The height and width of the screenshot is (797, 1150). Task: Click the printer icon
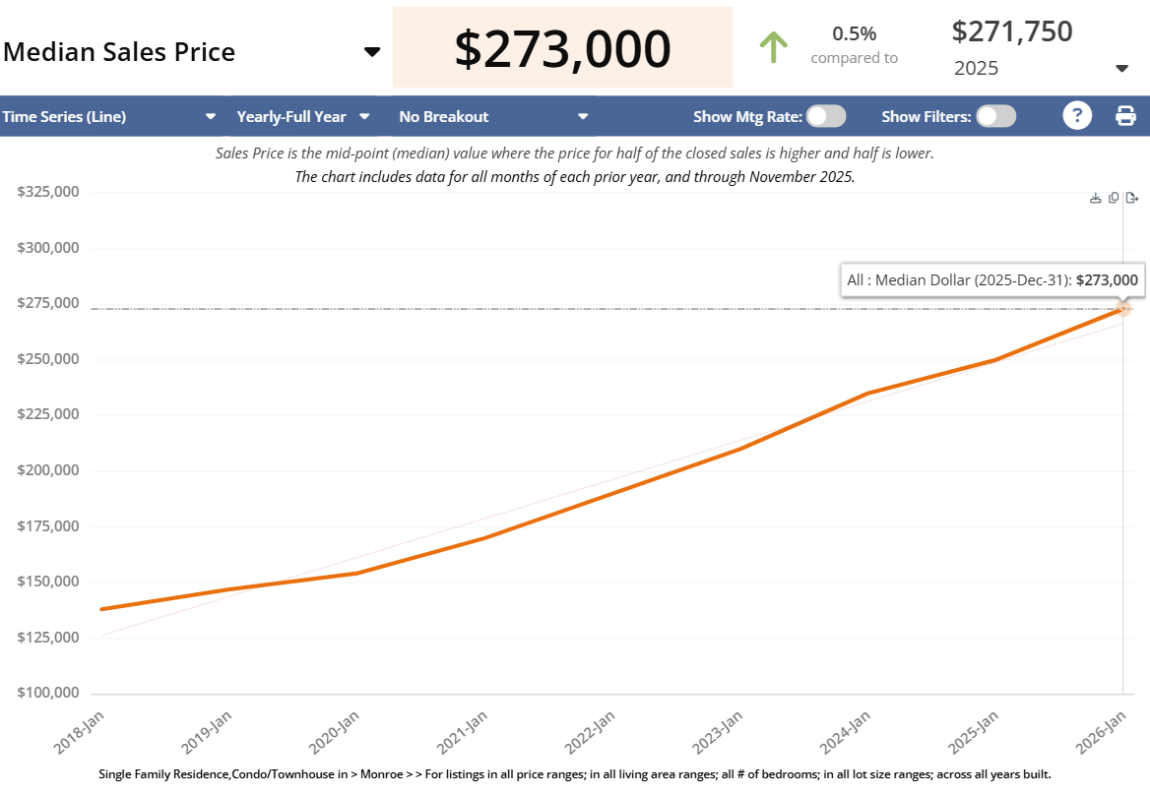1125,116
